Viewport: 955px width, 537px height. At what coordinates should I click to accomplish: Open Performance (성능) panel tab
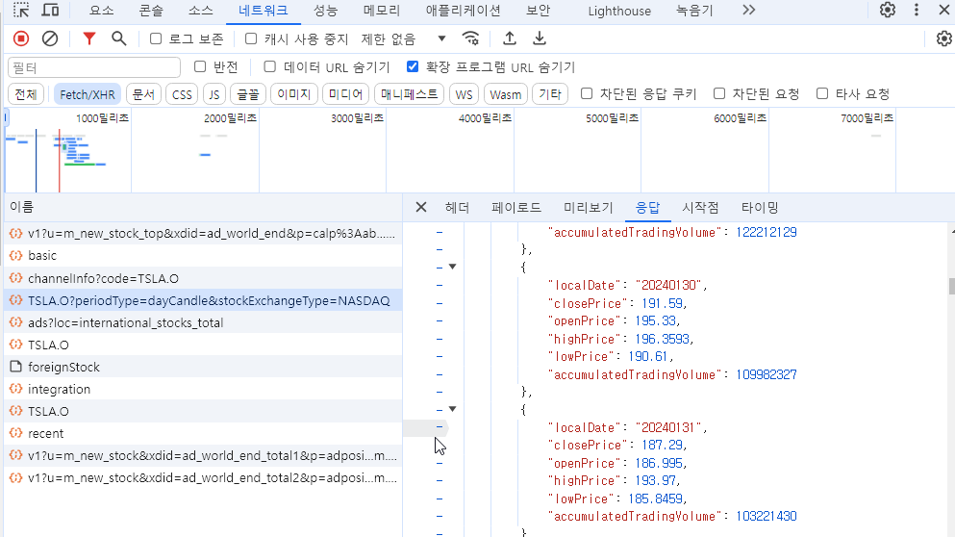click(325, 11)
